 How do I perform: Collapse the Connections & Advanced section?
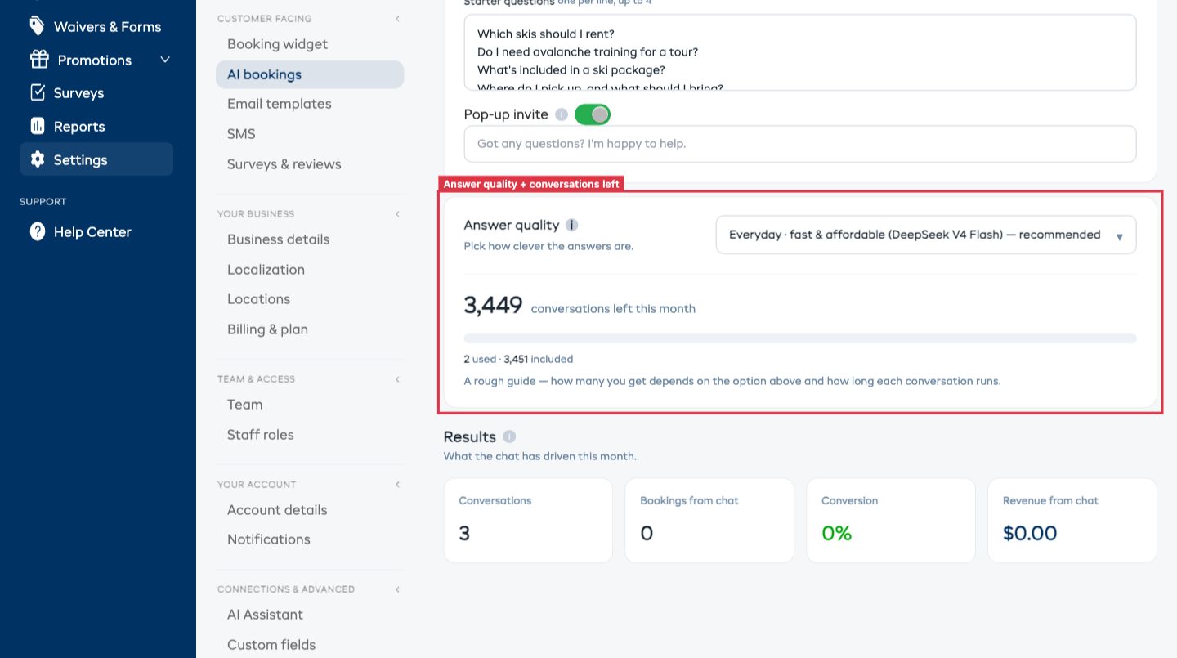(397, 589)
